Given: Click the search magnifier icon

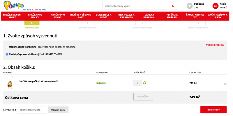Looking at the screenshot, I should [173, 6].
